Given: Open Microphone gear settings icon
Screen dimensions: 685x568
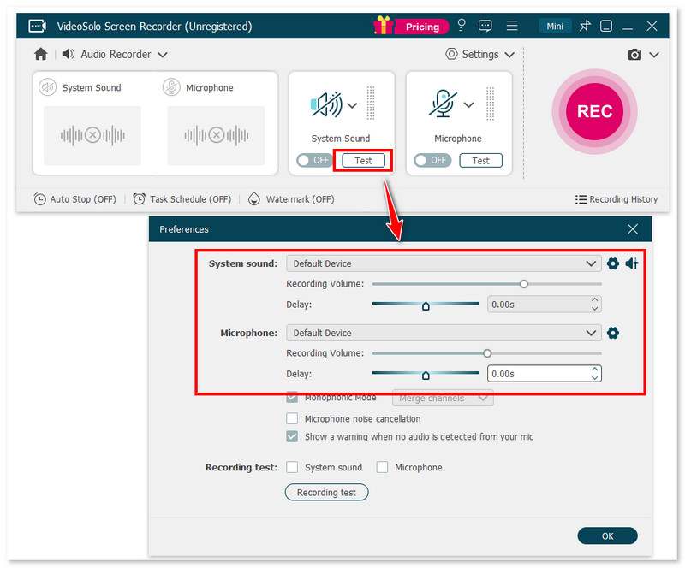Looking at the screenshot, I should pyautogui.click(x=613, y=333).
